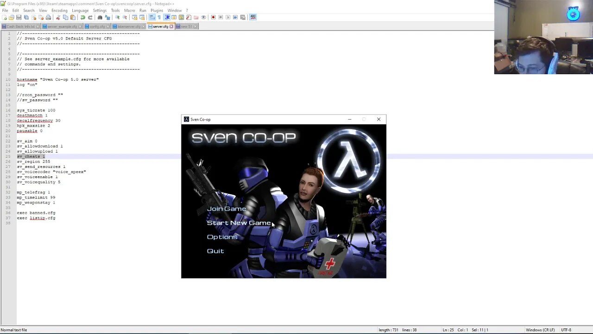Save the current file via toolbar icon
The width and height of the screenshot is (593, 334).
19,17
